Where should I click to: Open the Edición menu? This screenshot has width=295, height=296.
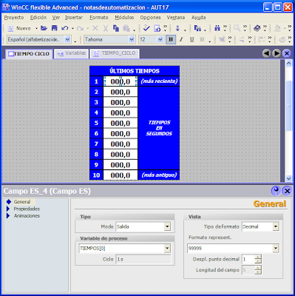coord(38,18)
